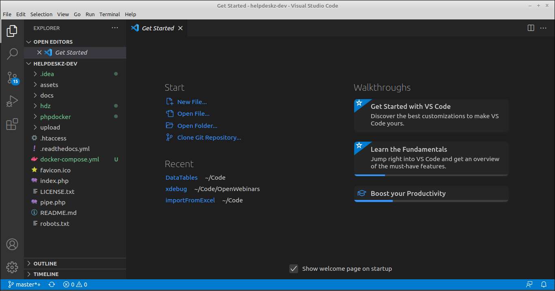555x291 pixels.
Task: Expand the assets folder
Action: 48,85
